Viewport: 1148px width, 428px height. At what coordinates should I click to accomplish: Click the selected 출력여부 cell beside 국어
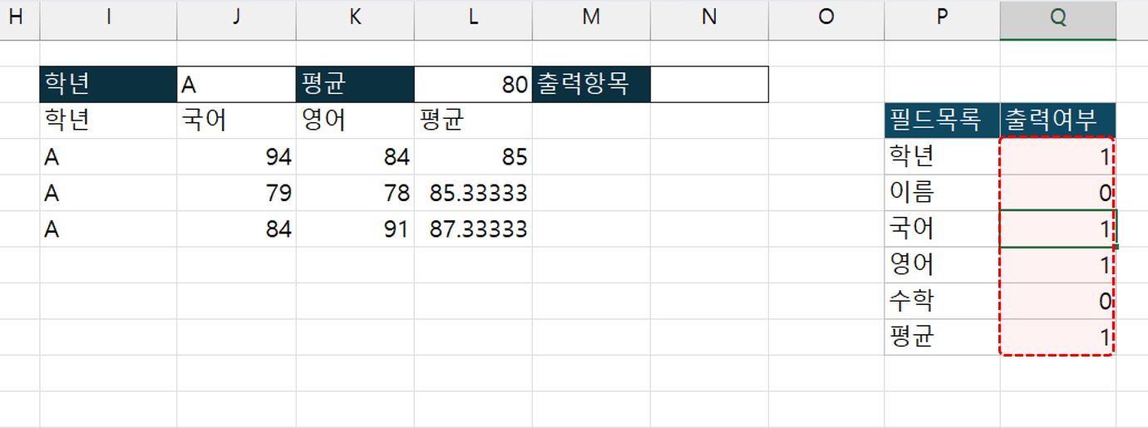pos(1057,229)
